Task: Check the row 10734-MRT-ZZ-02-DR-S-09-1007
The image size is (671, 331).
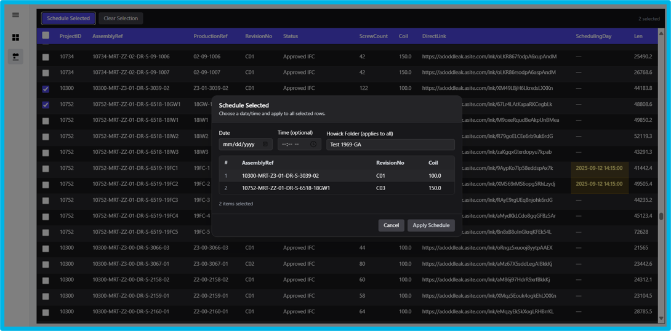Action: coord(46,73)
